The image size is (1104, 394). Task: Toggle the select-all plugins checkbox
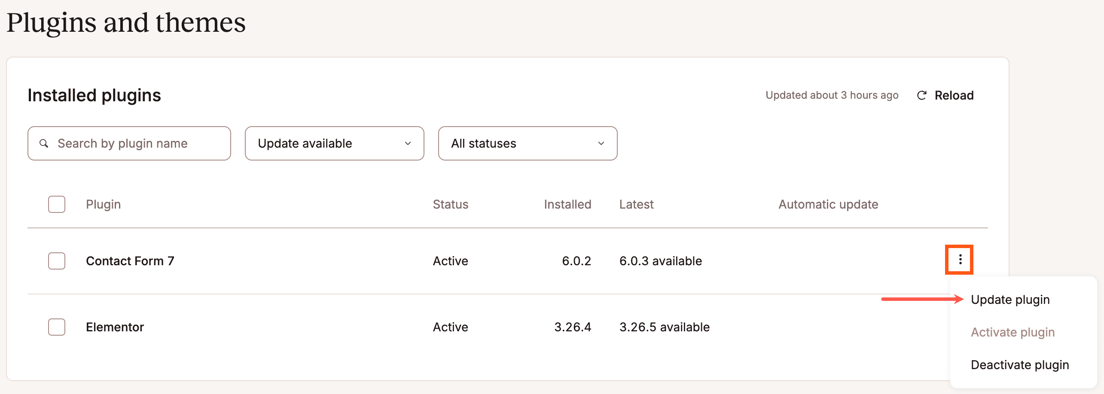pos(57,204)
